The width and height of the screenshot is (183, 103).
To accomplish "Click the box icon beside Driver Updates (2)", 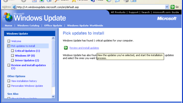I will click(12, 60).
